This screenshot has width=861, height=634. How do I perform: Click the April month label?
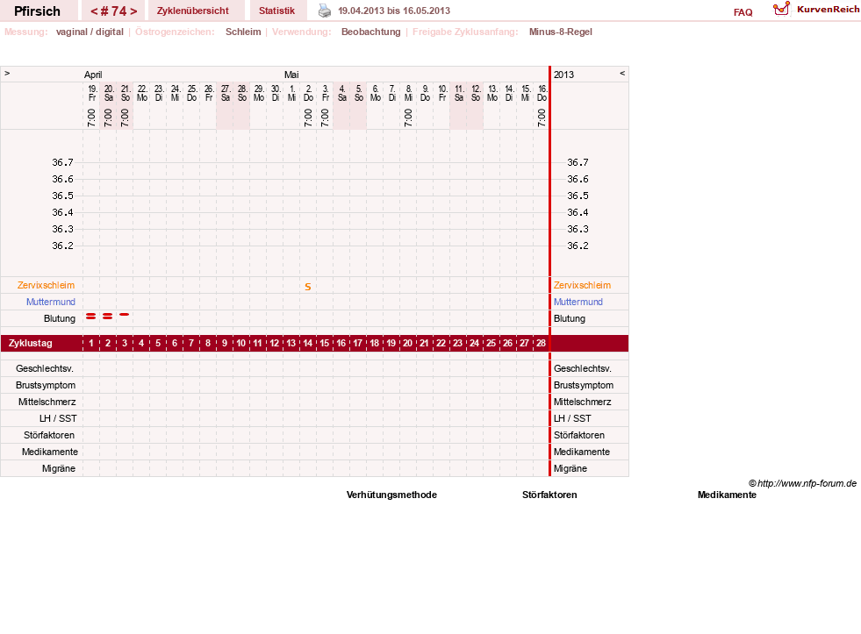93,75
